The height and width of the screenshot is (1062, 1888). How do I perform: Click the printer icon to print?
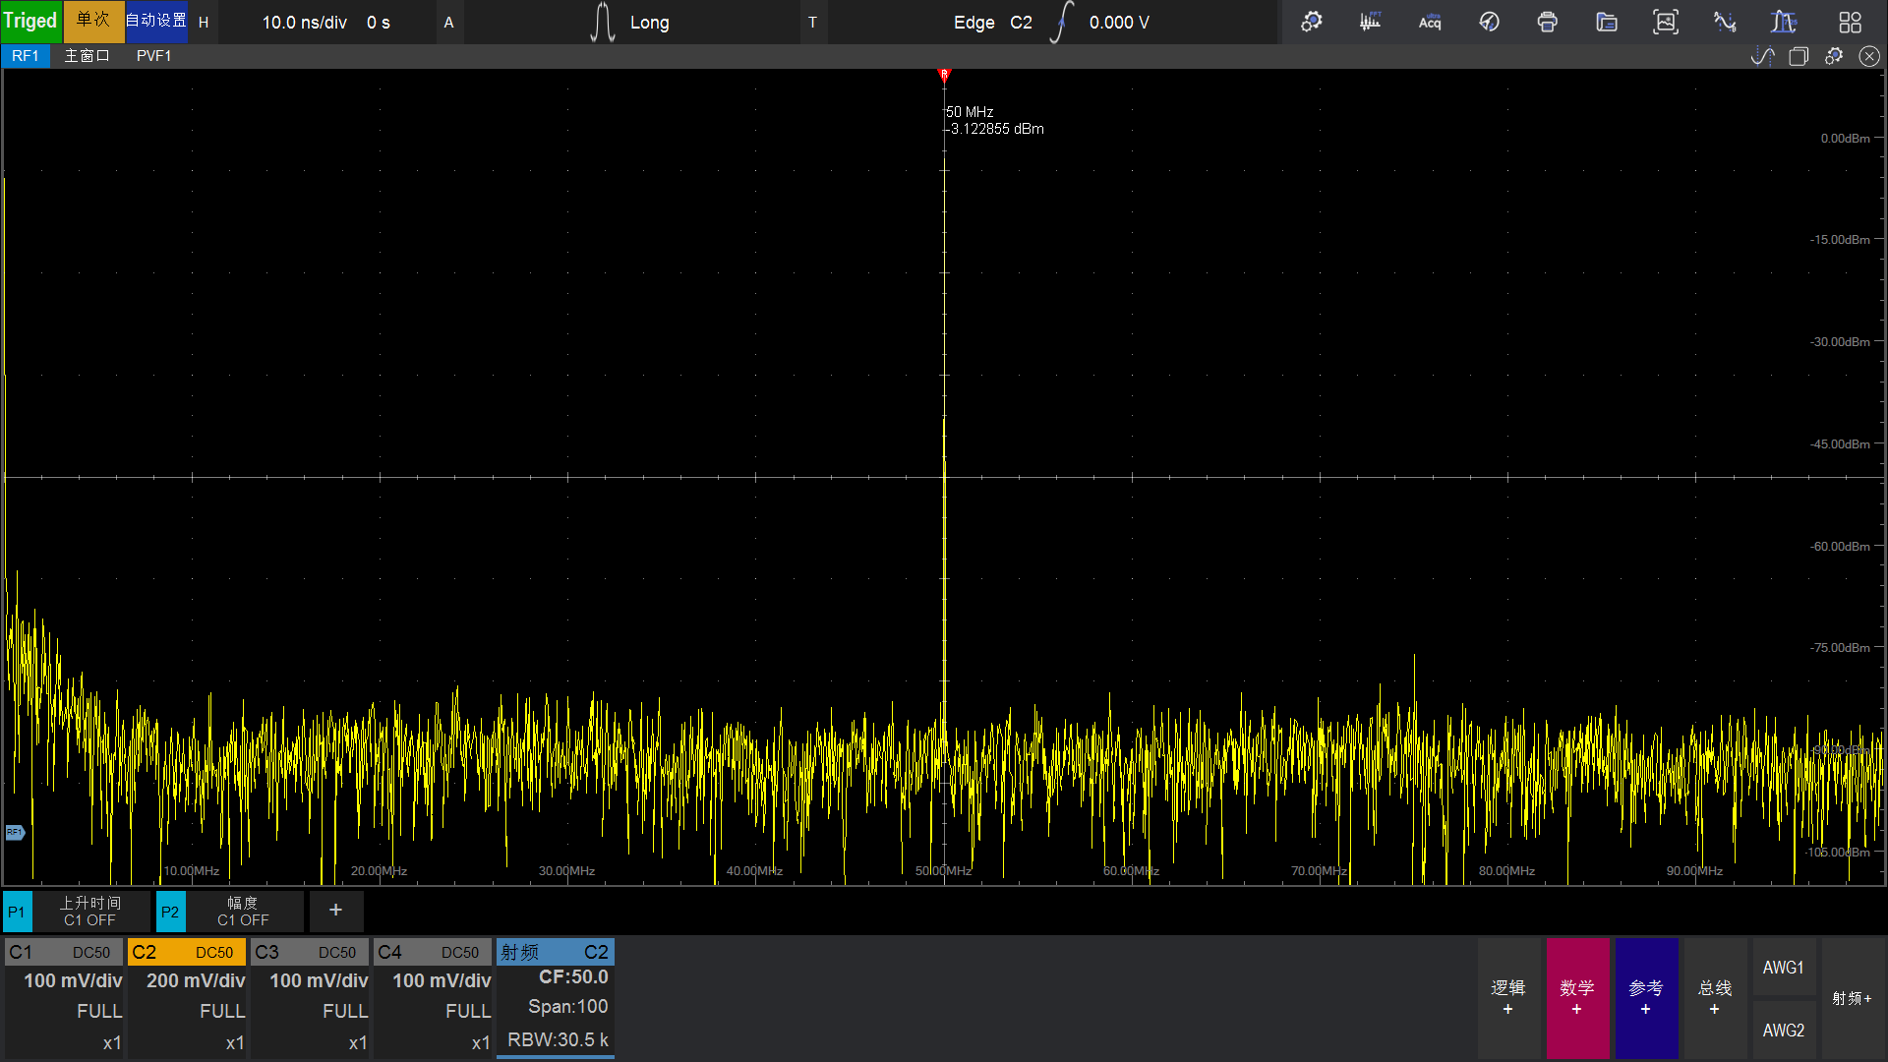pos(1547,22)
